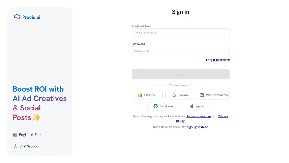Click the Shopify bag icon

click(x=140, y=95)
